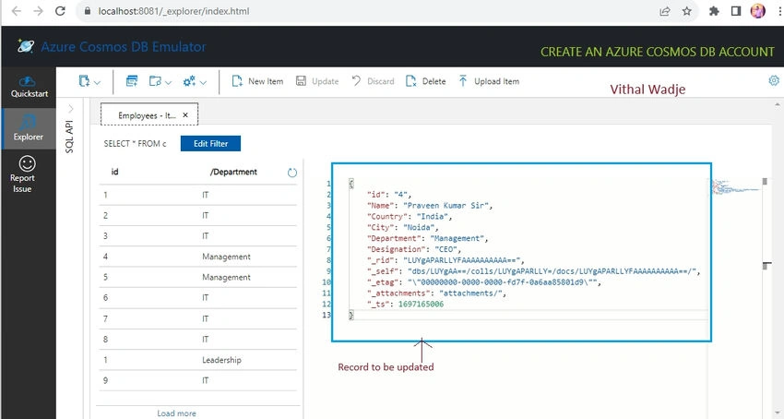Click the Update toolbar button

(x=317, y=81)
